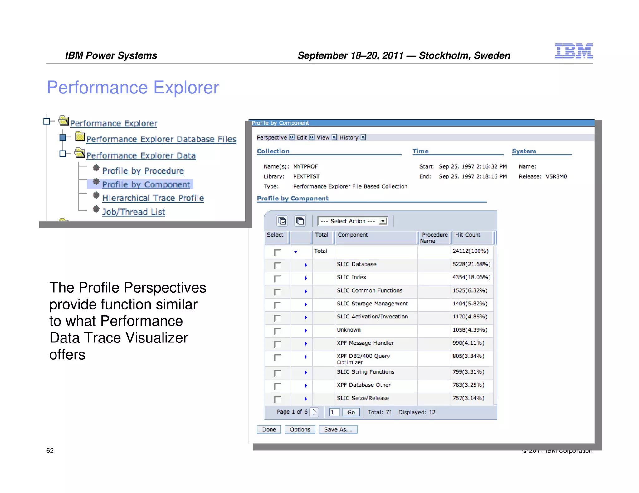Tick the SLIC Seize/Release checkbox
Screen dimensions: 639x493
point(277,399)
